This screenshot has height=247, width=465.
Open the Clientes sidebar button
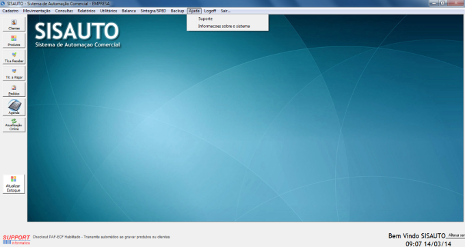click(x=14, y=25)
